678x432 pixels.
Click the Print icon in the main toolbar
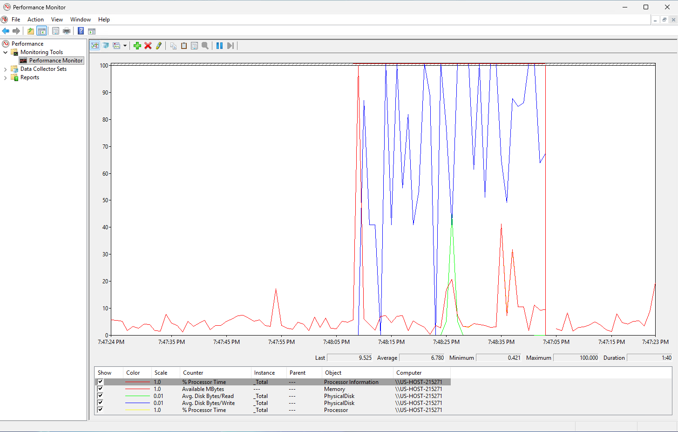click(x=67, y=31)
